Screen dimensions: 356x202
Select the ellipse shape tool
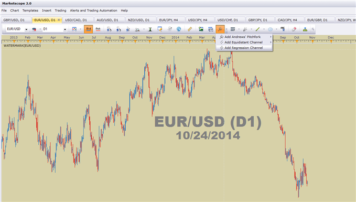270,29
